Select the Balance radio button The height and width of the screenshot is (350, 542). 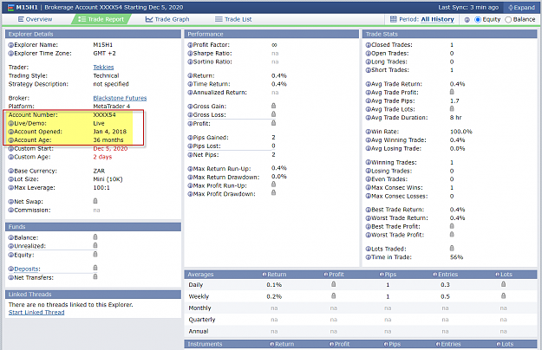point(508,20)
